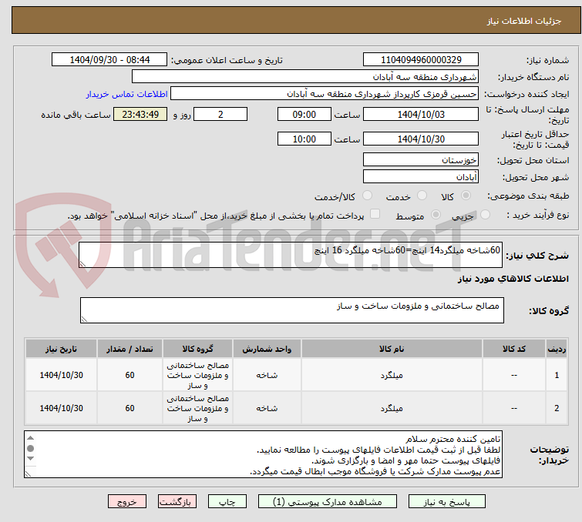The width and height of the screenshot is (582, 522).
Task: Click date 1404/10/30 in table row 1
Action: coord(61,375)
